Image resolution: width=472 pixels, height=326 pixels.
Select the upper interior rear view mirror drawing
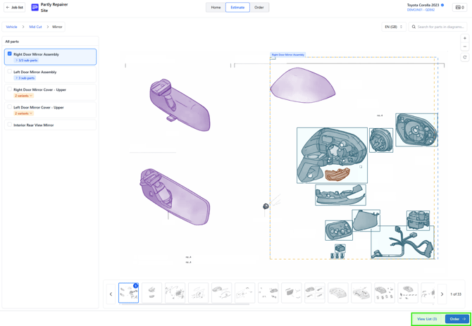[x=180, y=105]
